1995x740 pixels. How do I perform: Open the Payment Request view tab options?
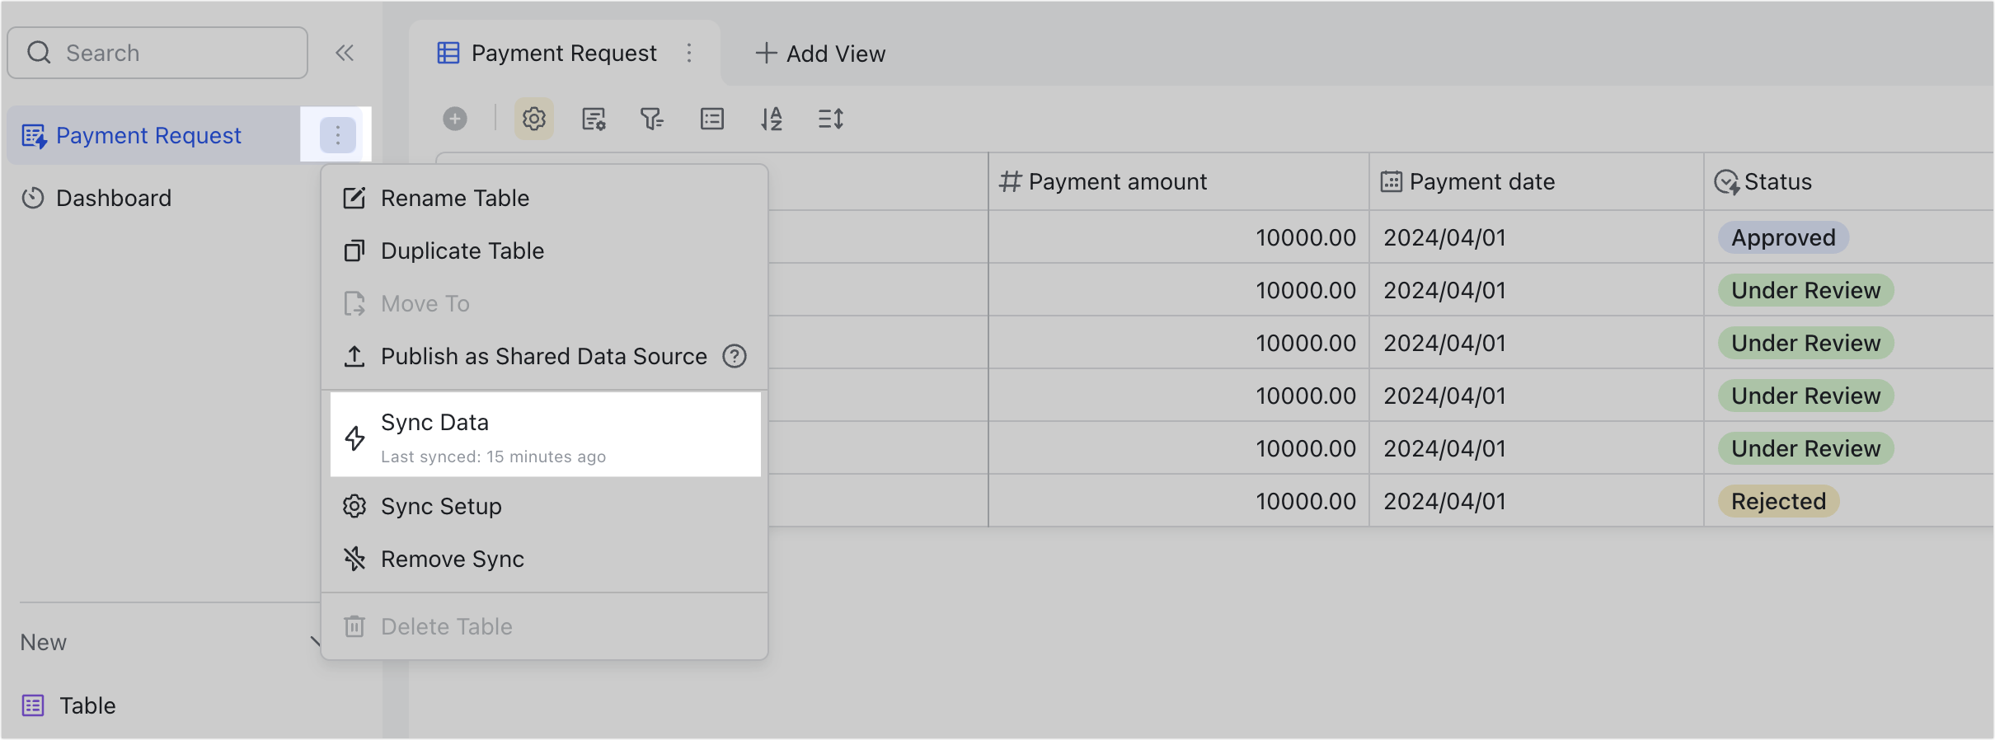689,54
